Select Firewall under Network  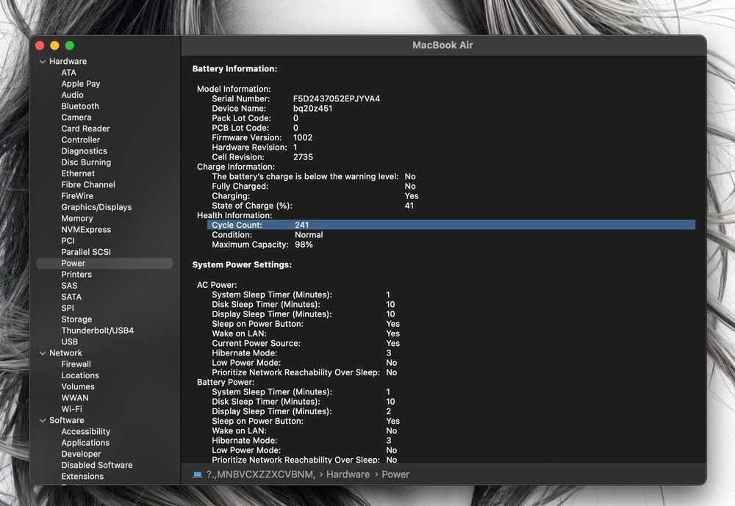pyautogui.click(x=76, y=364)
